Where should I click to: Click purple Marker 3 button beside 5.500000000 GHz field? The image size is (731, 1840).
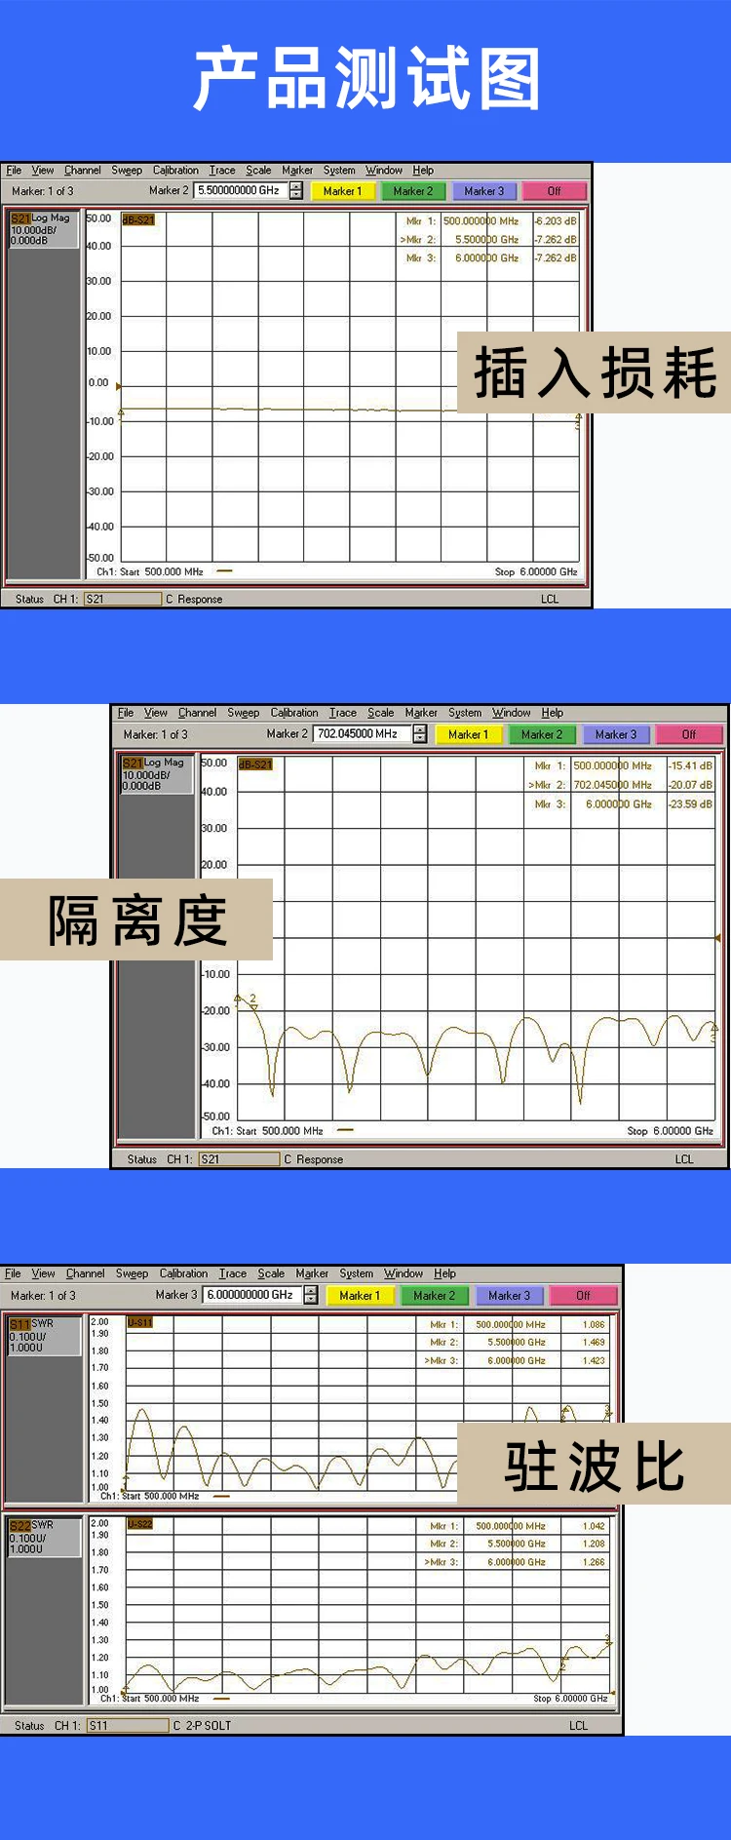(484, 191)
